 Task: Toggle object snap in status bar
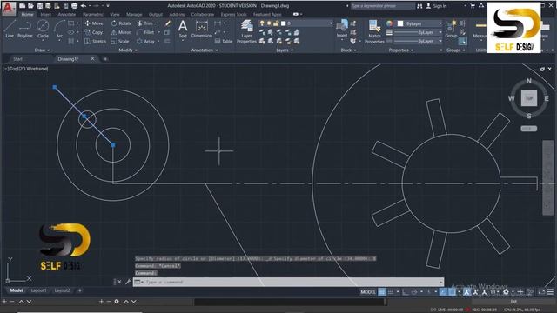452,292
